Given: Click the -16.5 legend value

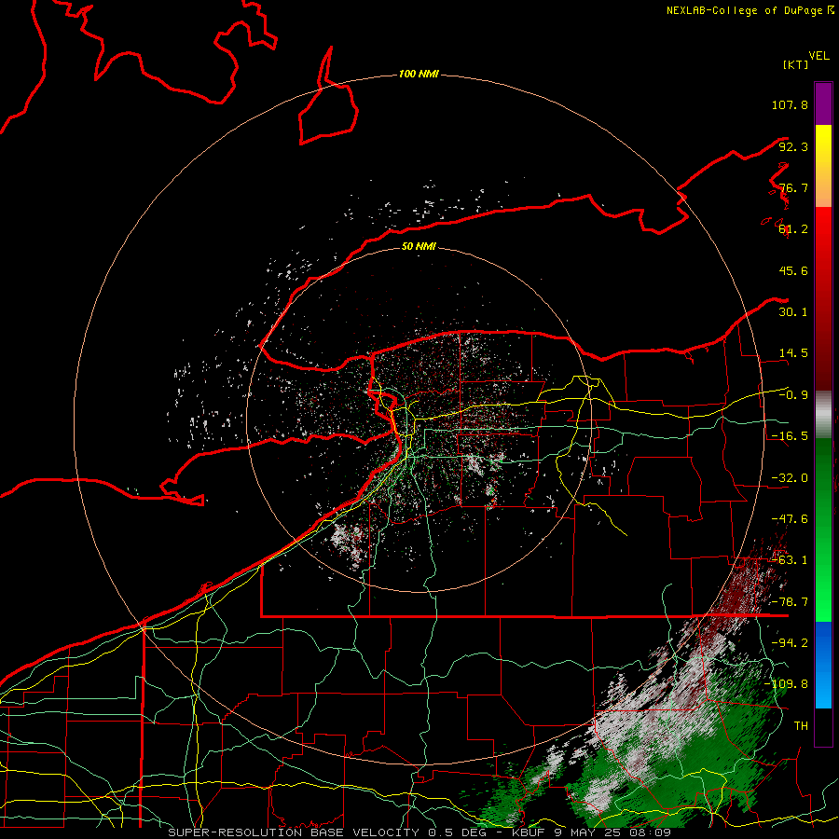Looking at the screenshot, I should (790, 436).
